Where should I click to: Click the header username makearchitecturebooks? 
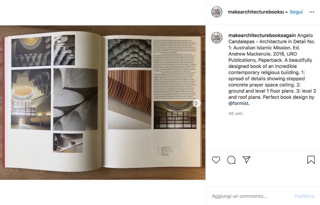point(256,12)
